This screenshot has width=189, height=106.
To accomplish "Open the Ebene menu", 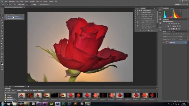I will click(22, 1).
